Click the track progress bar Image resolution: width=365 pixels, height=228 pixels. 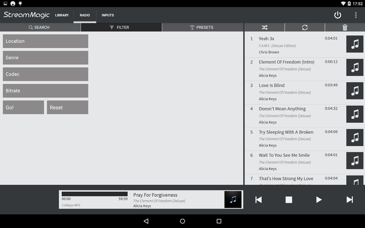click(95, 194)
